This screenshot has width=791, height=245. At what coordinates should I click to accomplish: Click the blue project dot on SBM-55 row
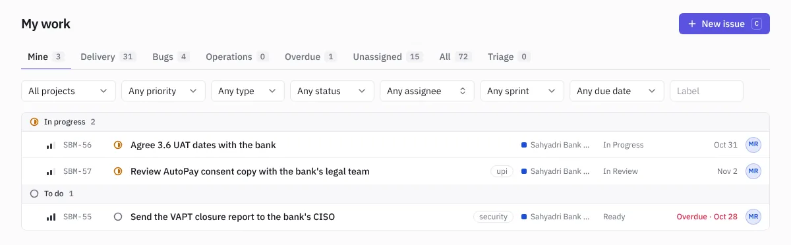pyautogui.click(x=523, y=217)
